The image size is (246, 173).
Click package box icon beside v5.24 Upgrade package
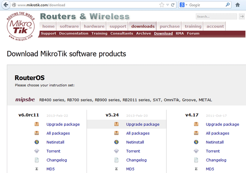pyautogui.click(x=116, y=124)
